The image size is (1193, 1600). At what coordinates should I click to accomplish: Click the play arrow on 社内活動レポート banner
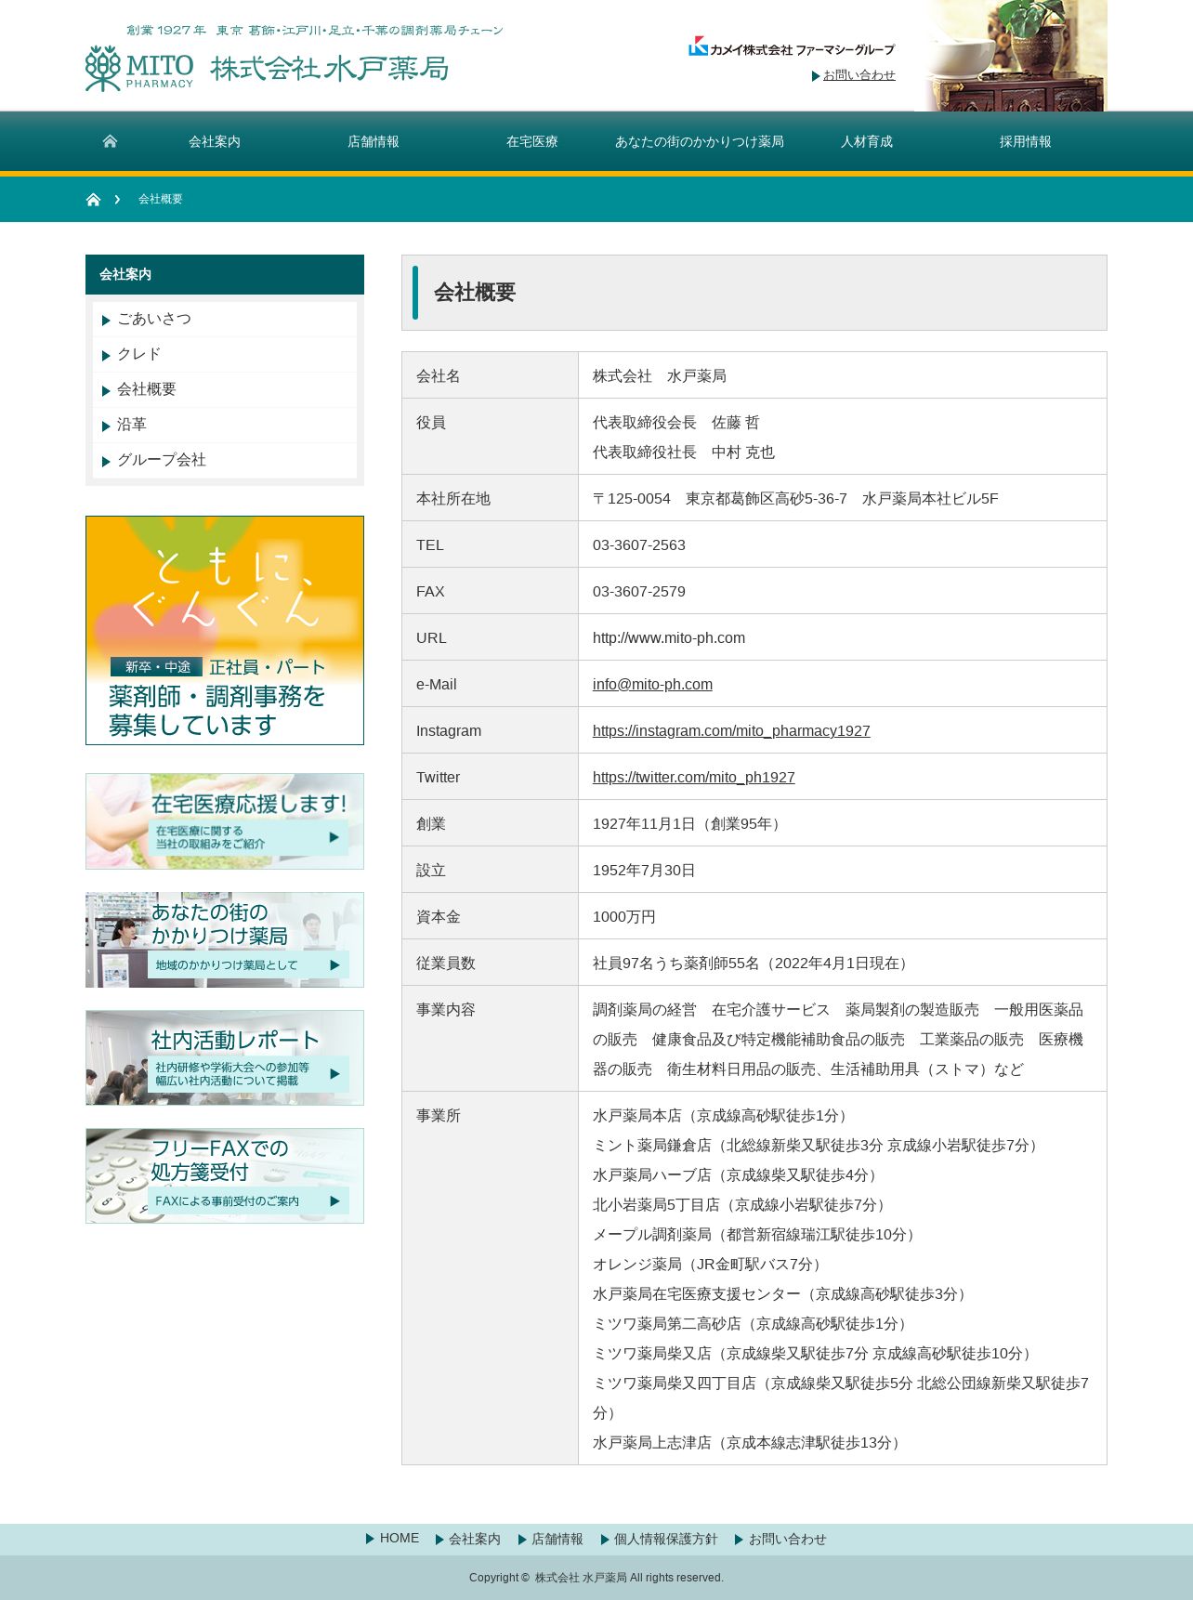tap(334, 1074)
